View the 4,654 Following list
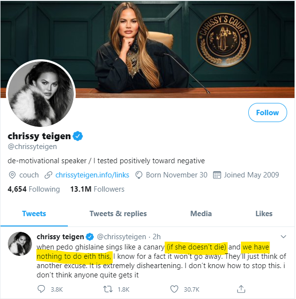The image size is (296, 299). pos(34,189)
